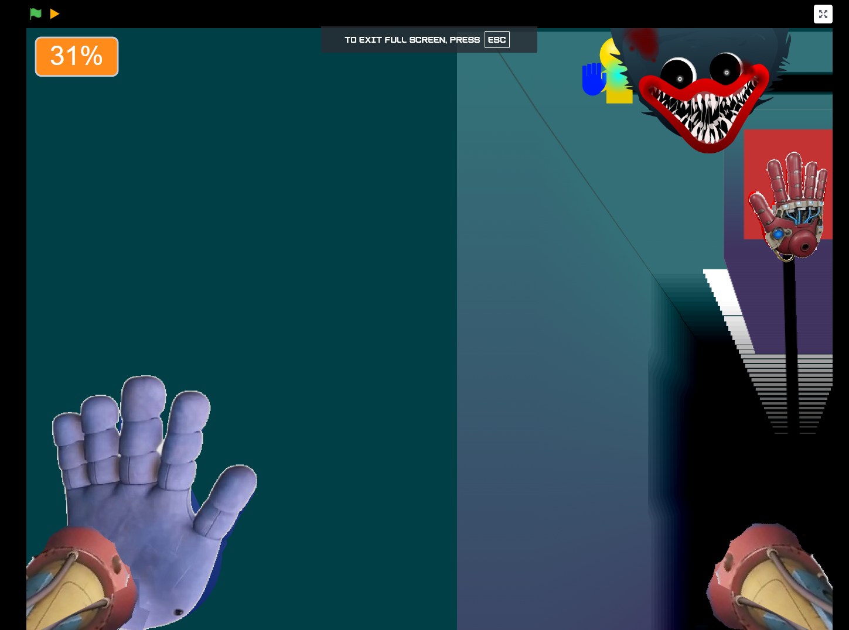Viewport: 849px width, 630px height.
Task: Select the small blue hand icon
Action: tap(594, 79)
